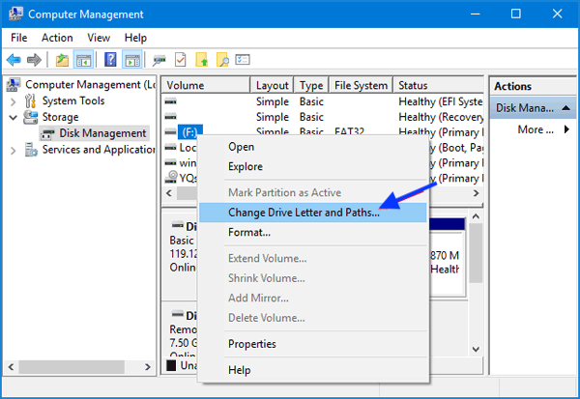This screenshot has height=399, width=580.
Task: Sort by the Type column header
Action: 311,85
